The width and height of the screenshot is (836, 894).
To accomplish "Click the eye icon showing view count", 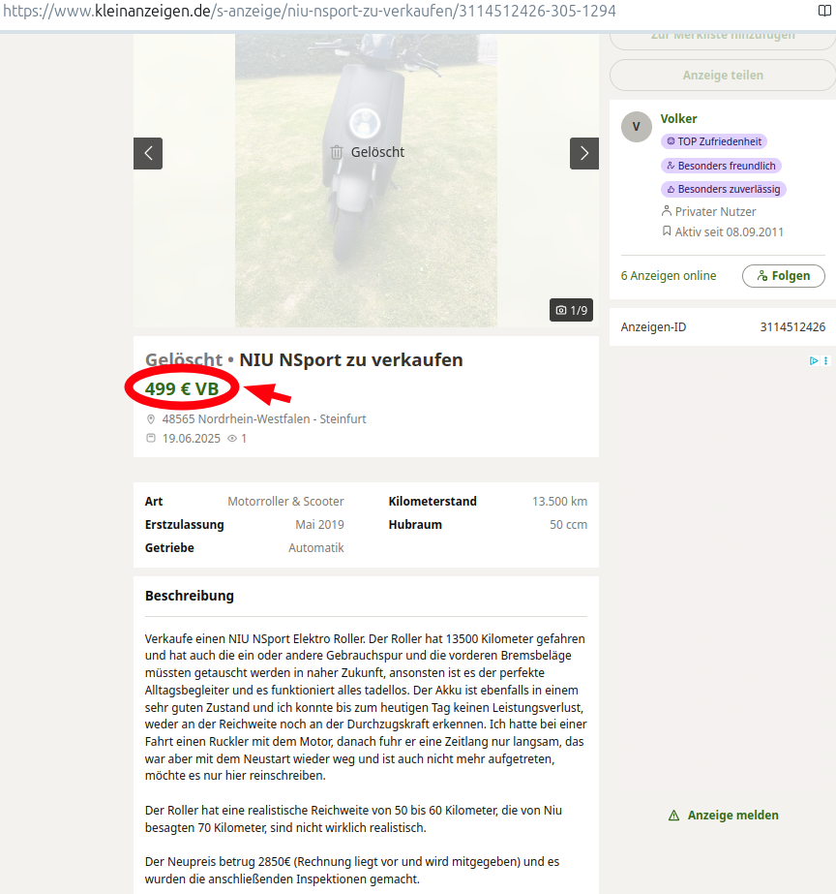I will click(x=232, y=439).
